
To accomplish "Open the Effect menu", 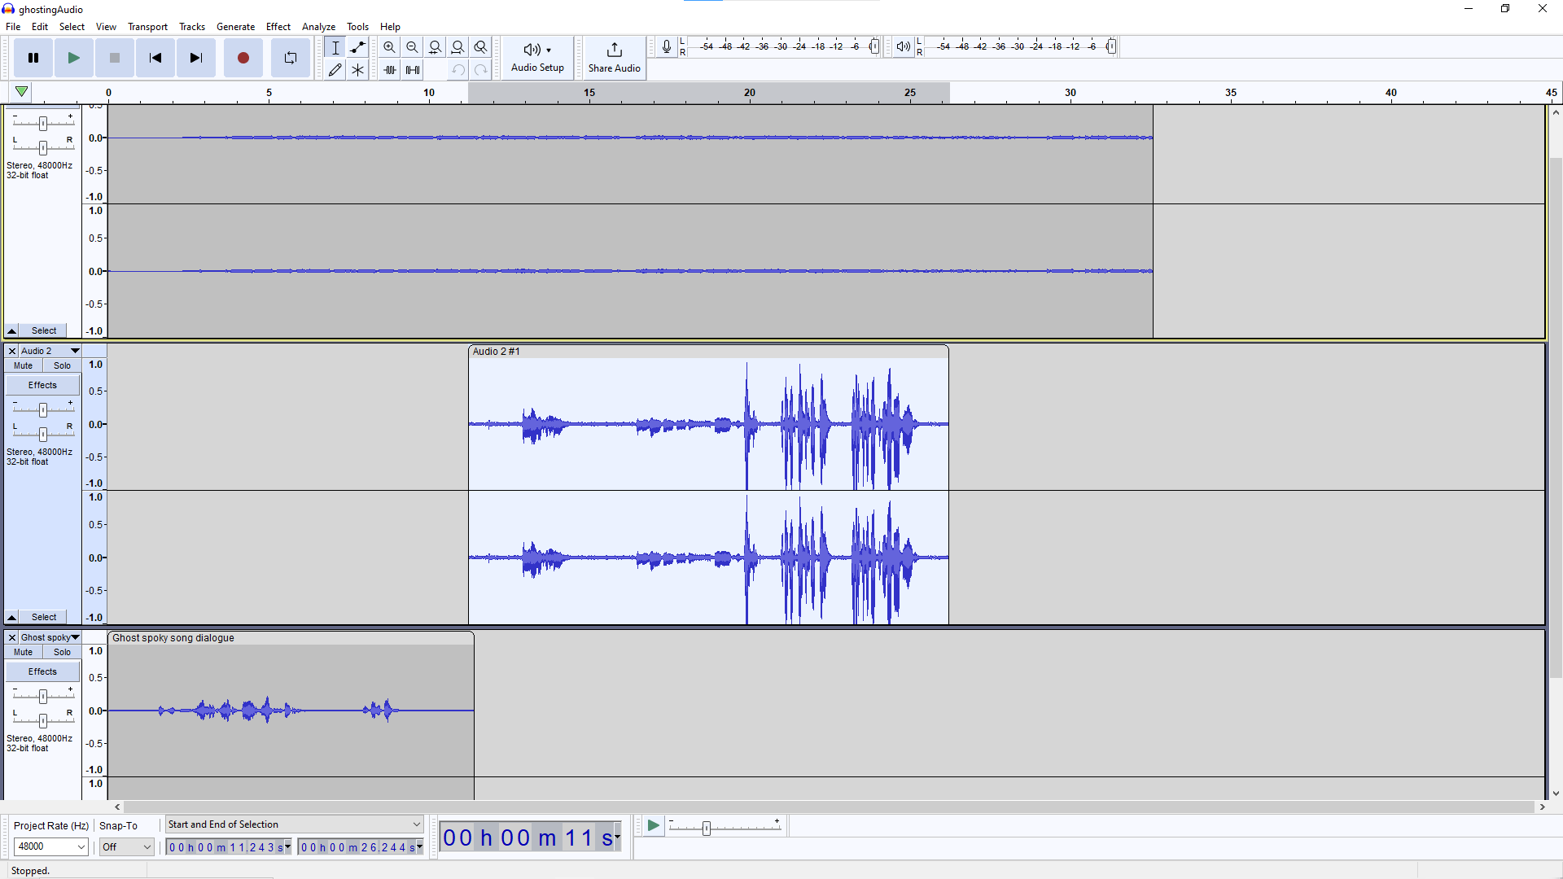I will (278, 27).
